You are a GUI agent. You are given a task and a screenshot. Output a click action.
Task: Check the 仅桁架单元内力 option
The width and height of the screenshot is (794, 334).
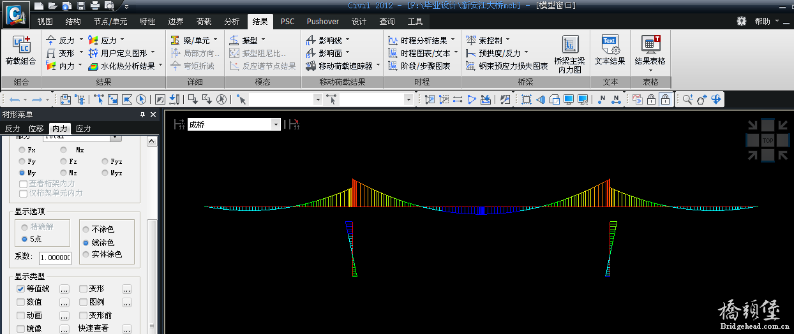click(x=24, y=193)
